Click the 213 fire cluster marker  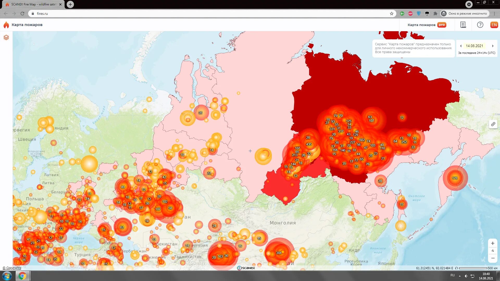coord(295,155)
